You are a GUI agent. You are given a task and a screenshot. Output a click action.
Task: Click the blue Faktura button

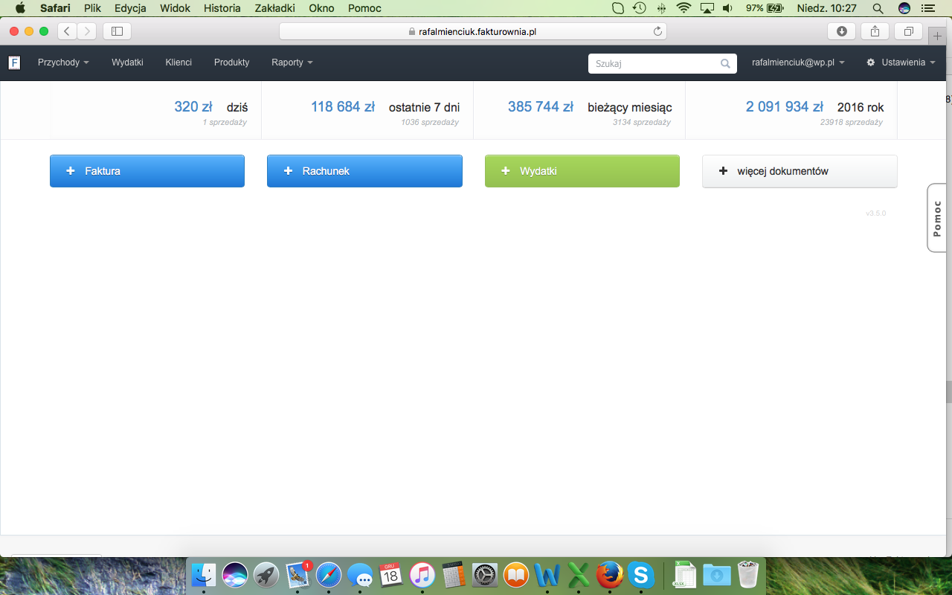point(147,171)
